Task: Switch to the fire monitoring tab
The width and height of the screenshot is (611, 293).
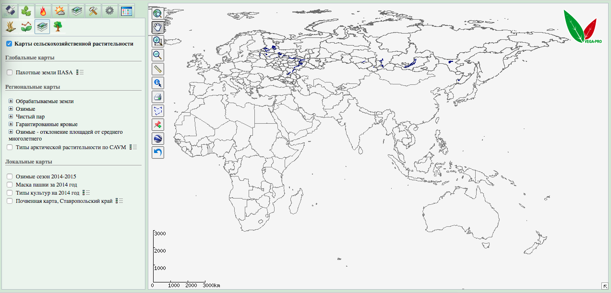Action: [43, 10]
